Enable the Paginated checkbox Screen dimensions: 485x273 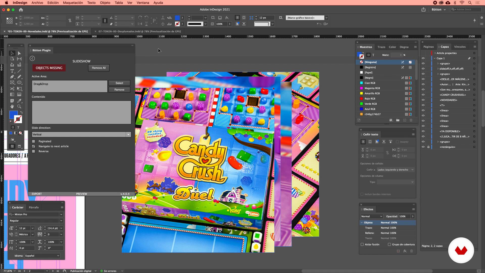(33, 141)
